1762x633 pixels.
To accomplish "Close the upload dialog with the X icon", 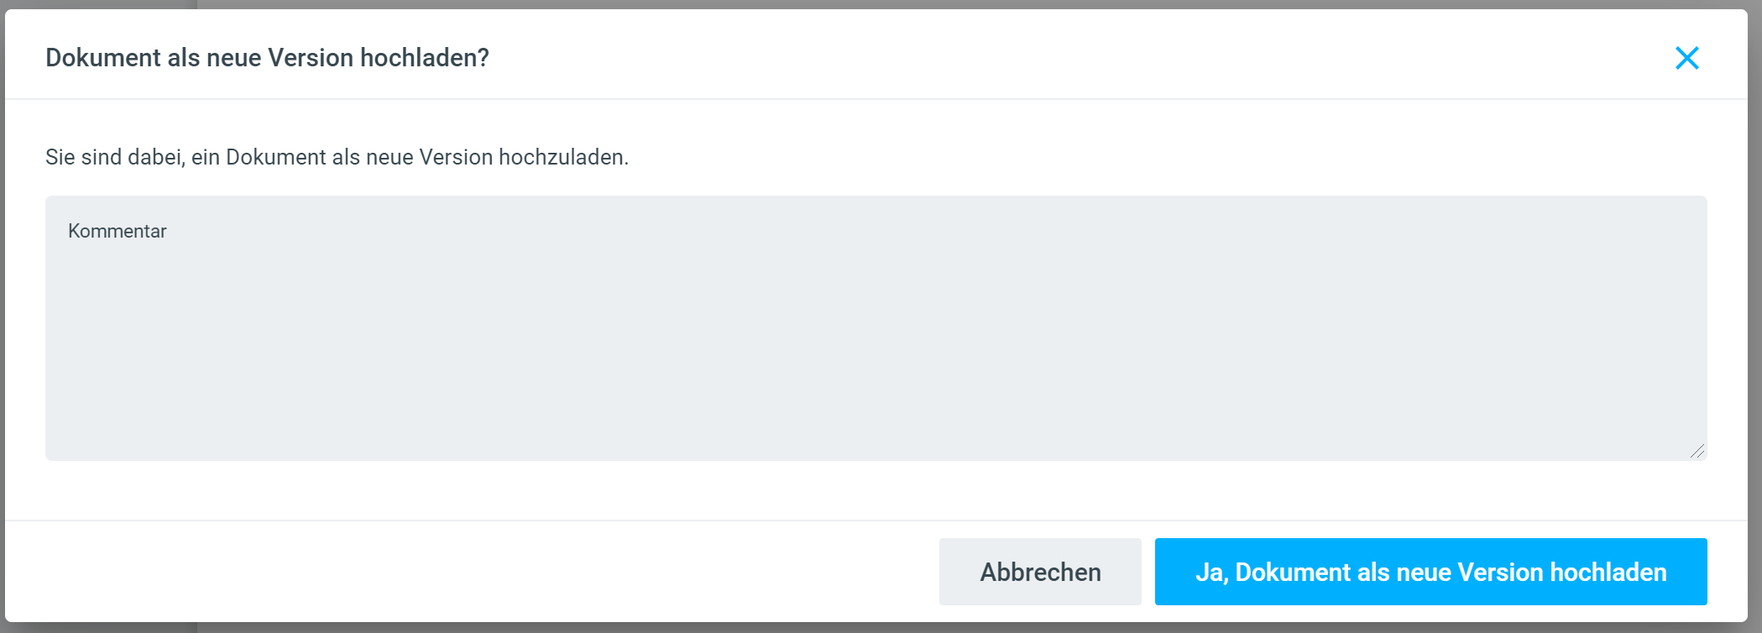I will coord(1686,58).
